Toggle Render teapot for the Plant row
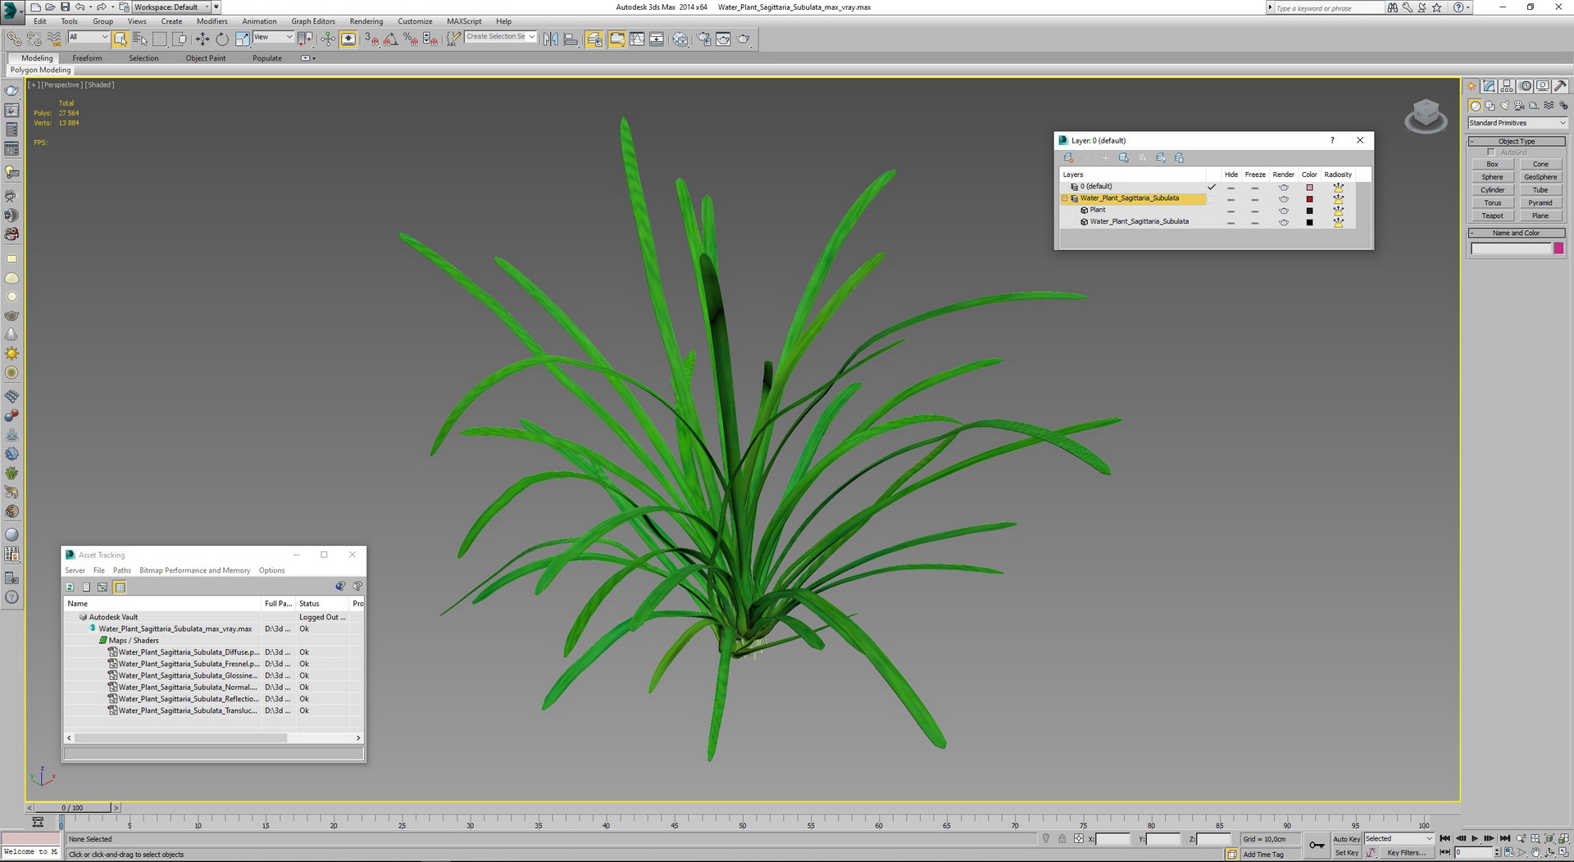The image size is (1574, 862). click(x=1284, y=211)
